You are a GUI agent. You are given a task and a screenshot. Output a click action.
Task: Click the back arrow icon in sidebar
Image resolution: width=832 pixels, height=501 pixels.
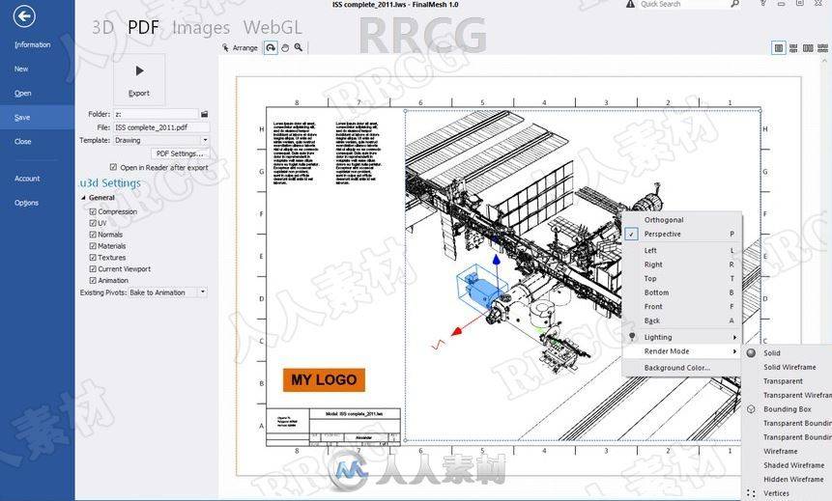click(24, 15)
